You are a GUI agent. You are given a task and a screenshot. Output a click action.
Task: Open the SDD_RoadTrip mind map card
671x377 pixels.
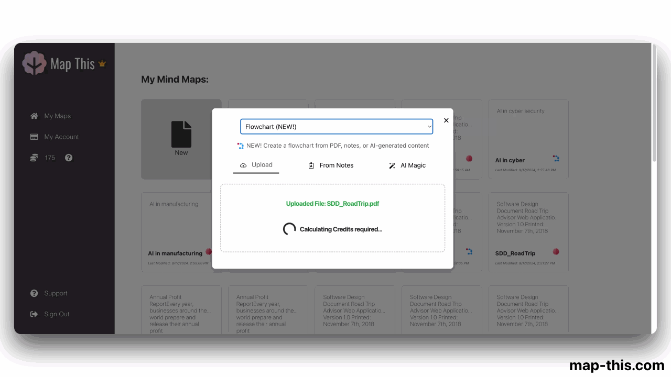coord(528,232)
